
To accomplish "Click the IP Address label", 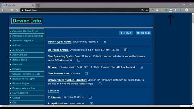I will [55, 97].
